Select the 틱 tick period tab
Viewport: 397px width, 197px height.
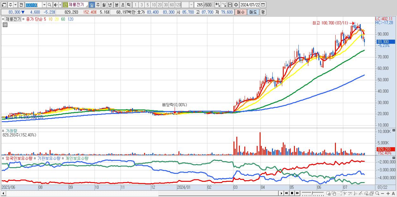129,5
